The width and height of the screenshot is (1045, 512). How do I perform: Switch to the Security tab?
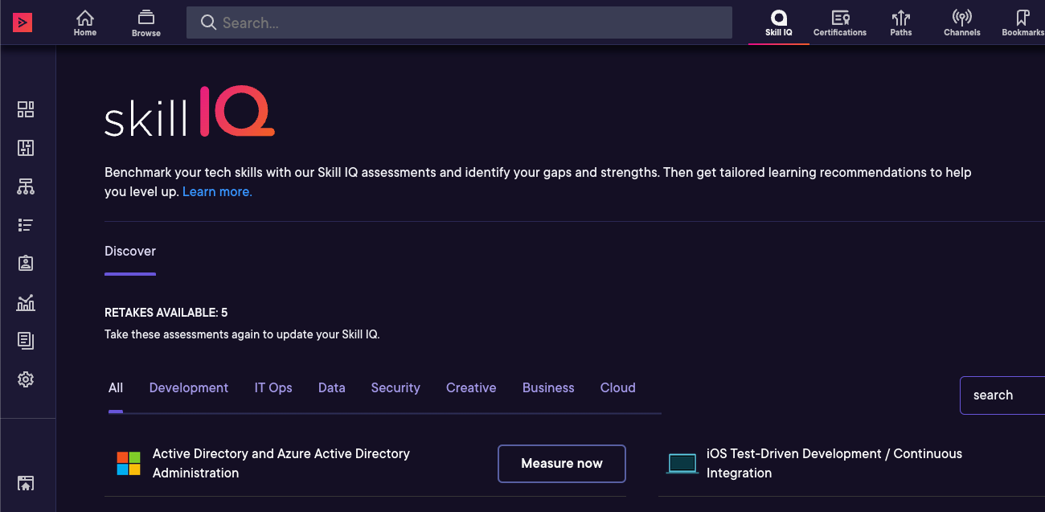point(395,387)
